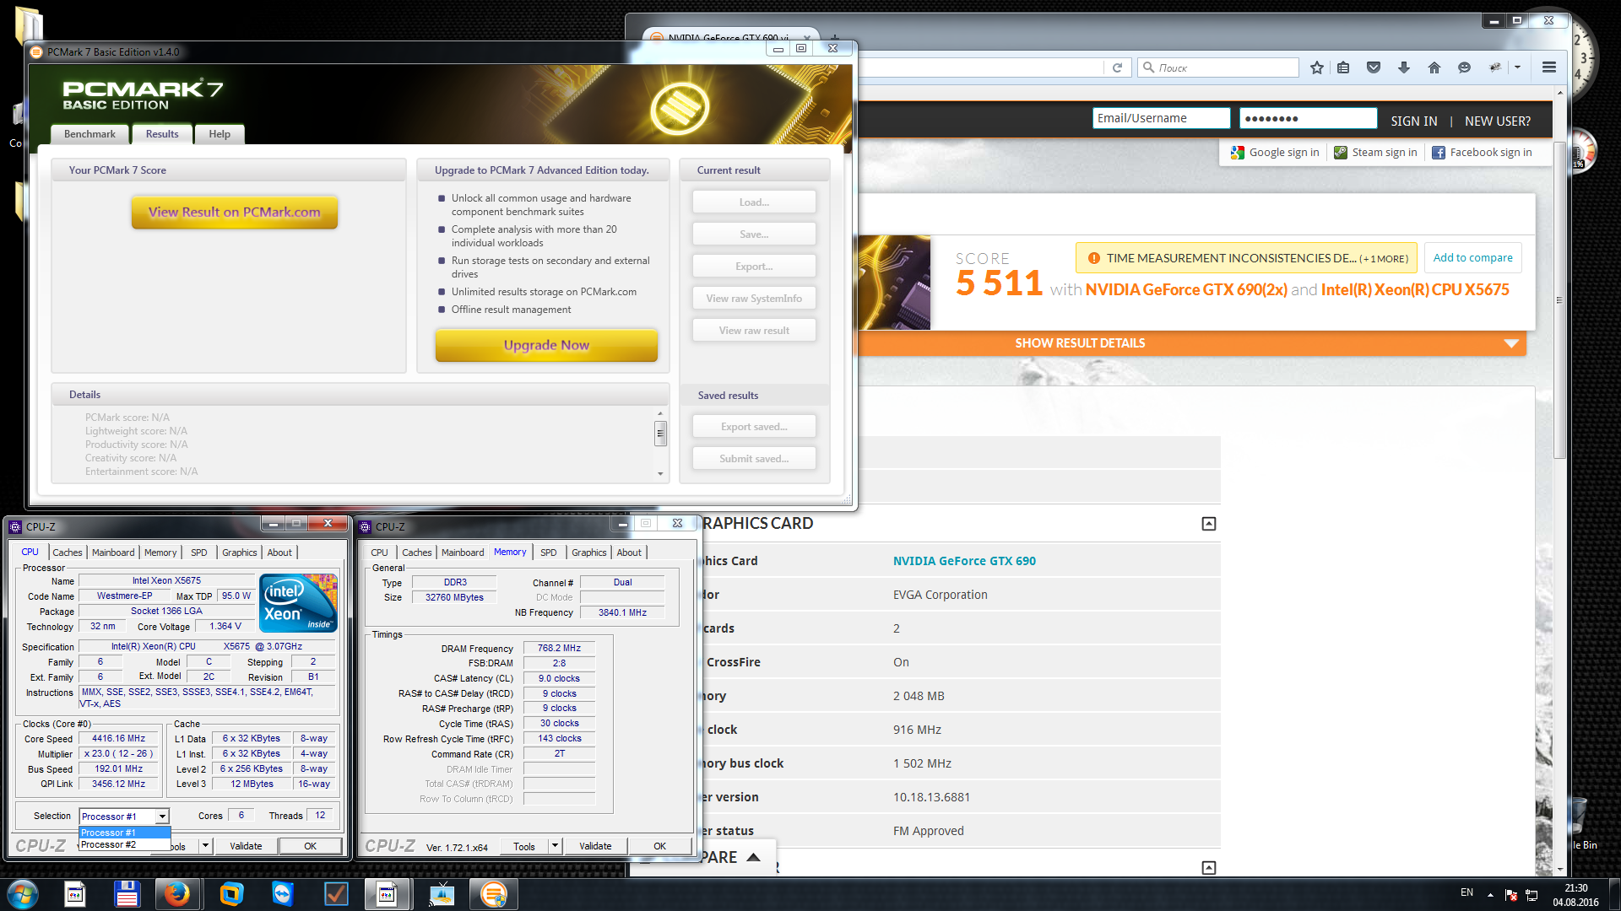The height and width of the screenshot is (911, 1621).
Task: Choose Processor #2 from the selection list
Action: 124,844
